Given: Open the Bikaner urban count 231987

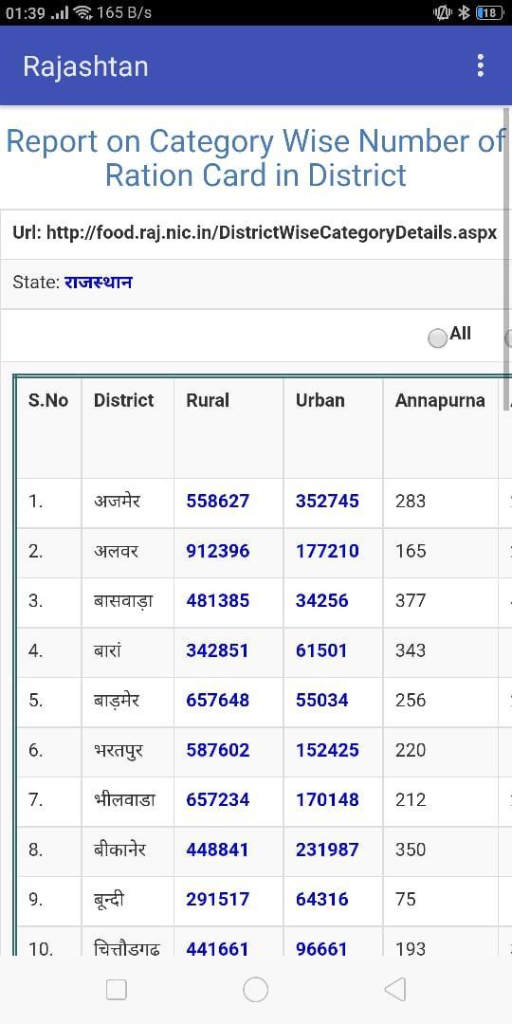Looking at the screenshot, I should [x=327, y=849].
